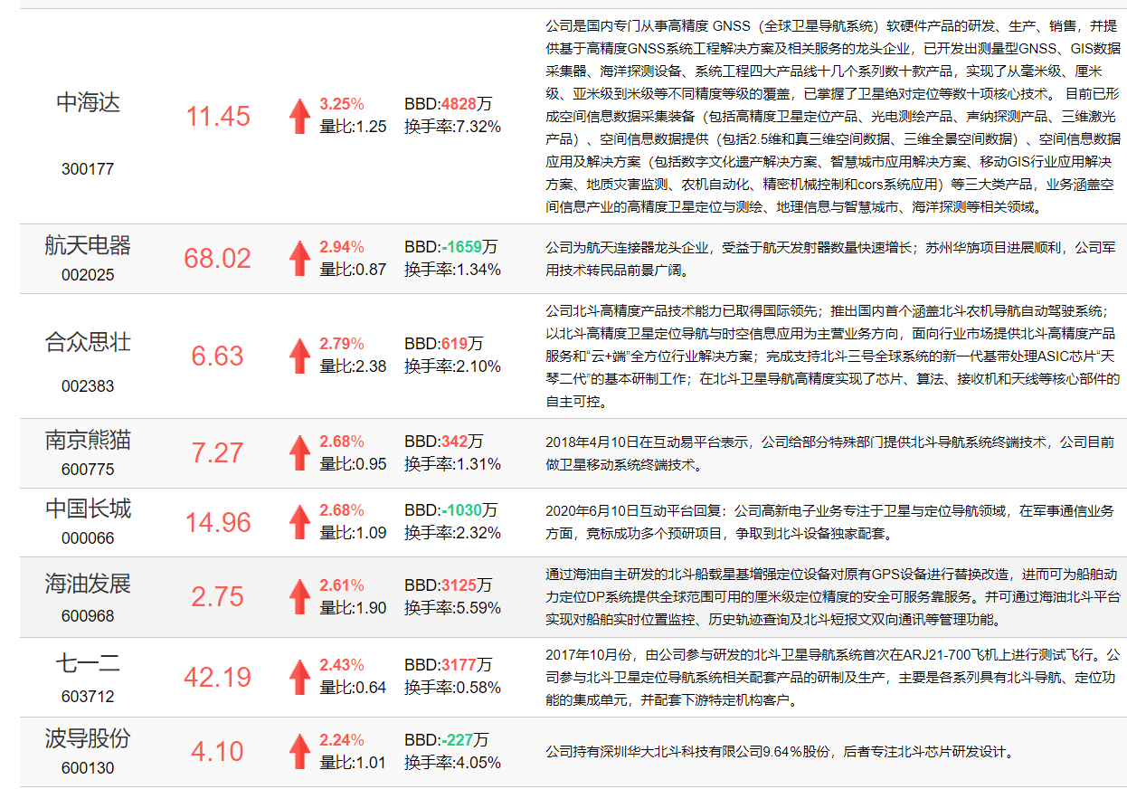Open stock name 南京熊猫

pyautogui.click(x=88, y=440)
